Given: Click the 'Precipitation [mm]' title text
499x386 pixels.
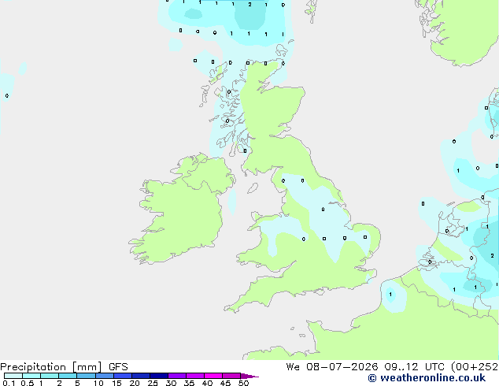Looking at the screenshot, I should (x=50, y=367).
